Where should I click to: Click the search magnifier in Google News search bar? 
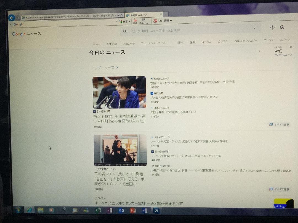tap(125, 32)
